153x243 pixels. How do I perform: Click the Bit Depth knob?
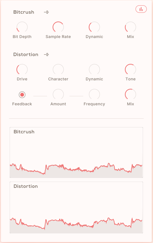(x=22, y=27)
